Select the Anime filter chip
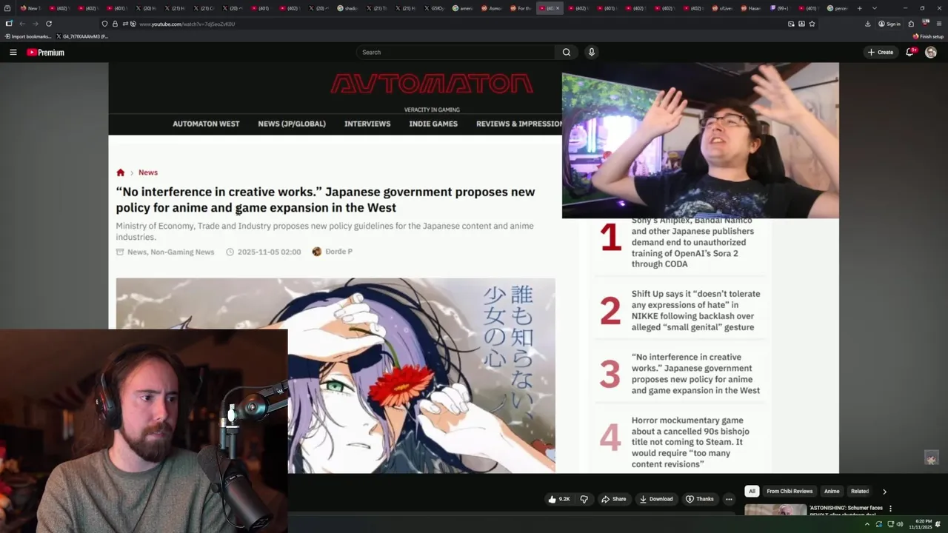This screenshot has height=533, width=948. coord(832,491)
